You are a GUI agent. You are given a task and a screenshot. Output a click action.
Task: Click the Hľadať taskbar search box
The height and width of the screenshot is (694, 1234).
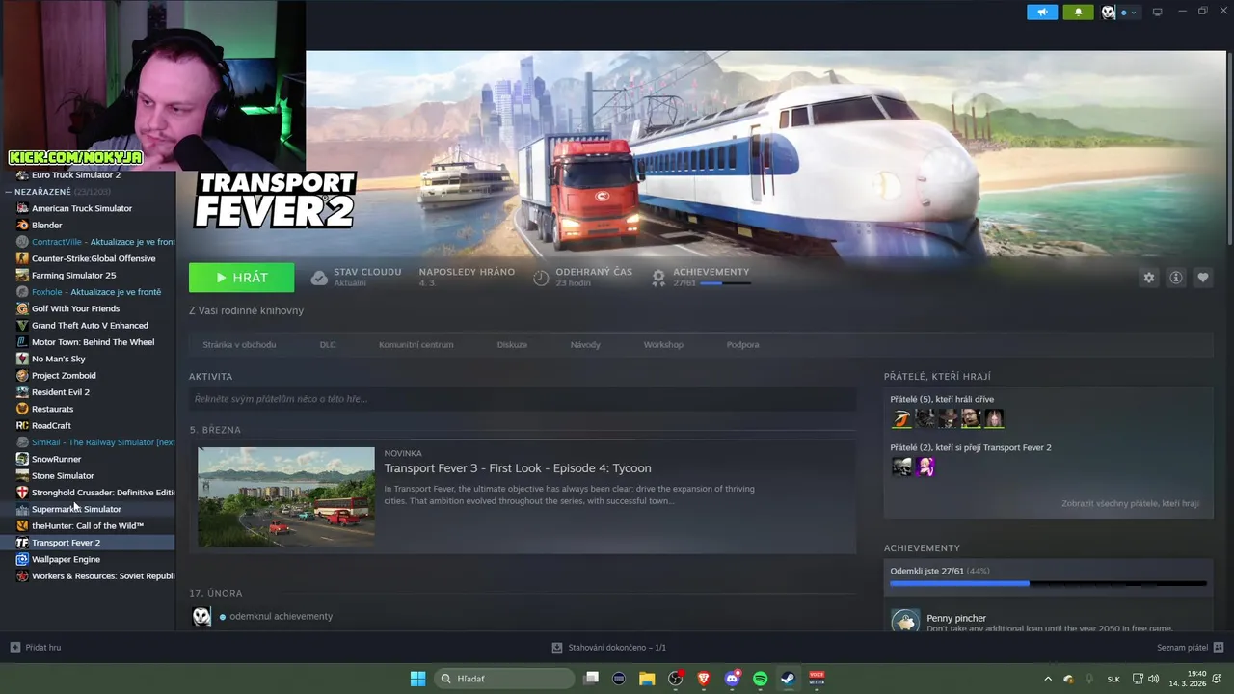tap(504, 679)
